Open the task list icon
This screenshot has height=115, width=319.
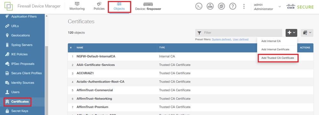point(221,6)
